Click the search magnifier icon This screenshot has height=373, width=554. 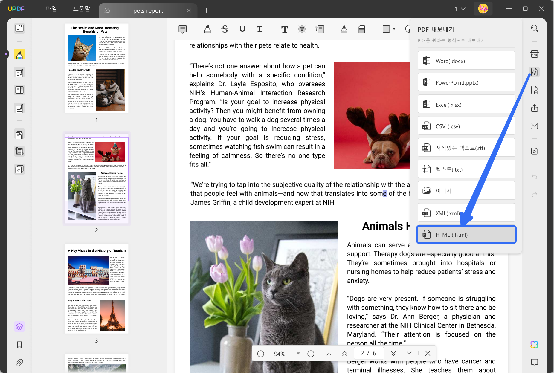pos(534,28)
